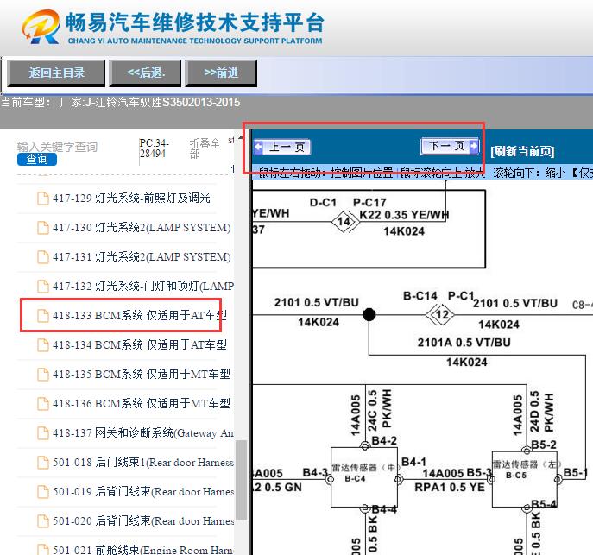Click connector 14 diamond symbol
Viewport: 593px width, 555px height.
[x=344, y=222]
